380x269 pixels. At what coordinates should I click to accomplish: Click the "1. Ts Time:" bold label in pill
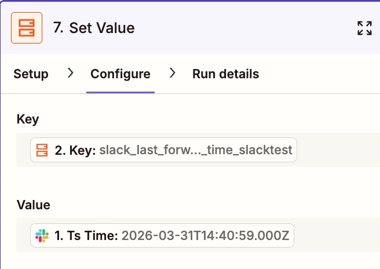pyautogui.click(x=86, y=235)
